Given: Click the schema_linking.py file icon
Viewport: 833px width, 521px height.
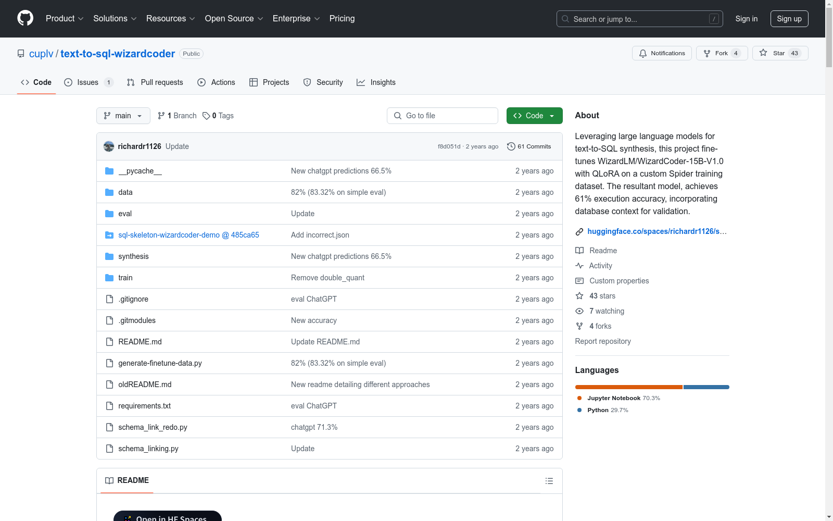Looking at the screenshot, I should click(x=109, y=449).
